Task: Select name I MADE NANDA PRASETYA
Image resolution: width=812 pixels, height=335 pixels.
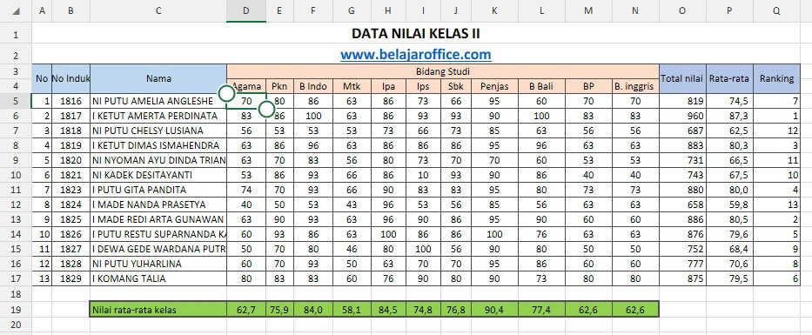Action: [x=158, y=204]
